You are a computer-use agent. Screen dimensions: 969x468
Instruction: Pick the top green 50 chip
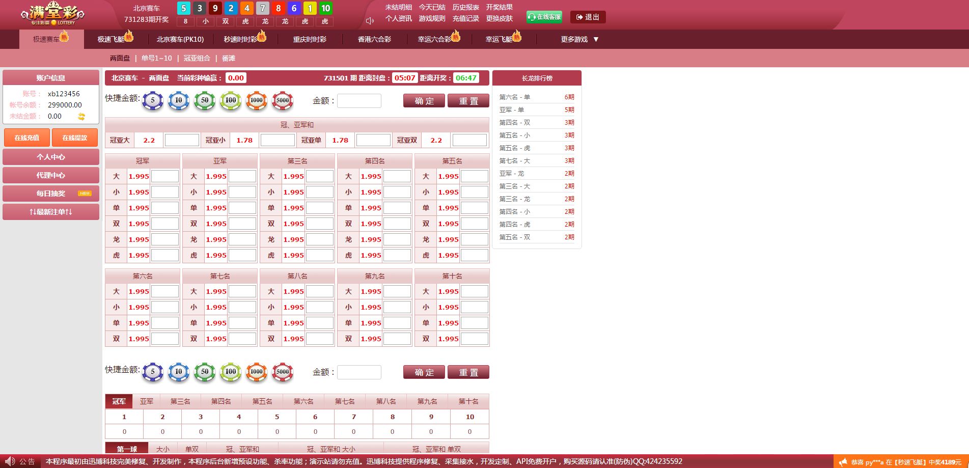coord(205,100)
